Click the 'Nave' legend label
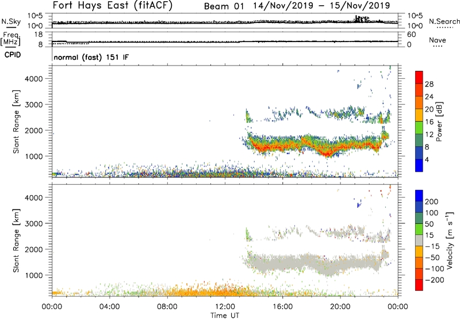460x319 pixels. (x=438, y=40)
